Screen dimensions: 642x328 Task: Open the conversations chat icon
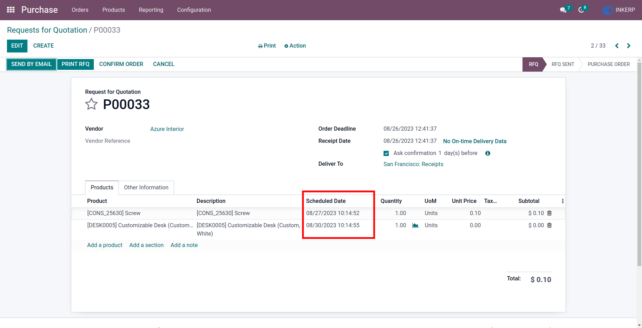[x=563, y=10]
